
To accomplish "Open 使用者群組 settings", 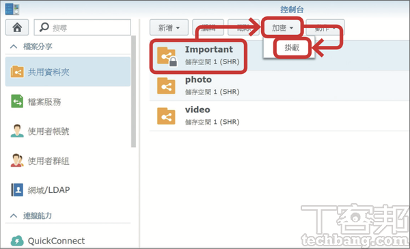I will click(68, 161).
